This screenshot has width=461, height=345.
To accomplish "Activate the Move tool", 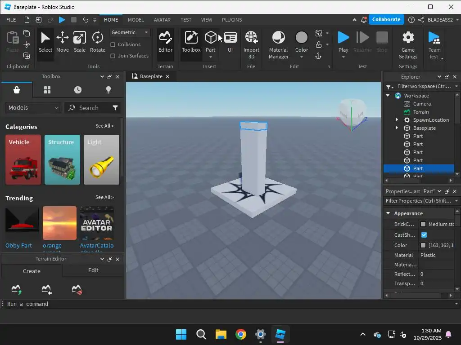I will pyautogui.click(x=62, y=43).
